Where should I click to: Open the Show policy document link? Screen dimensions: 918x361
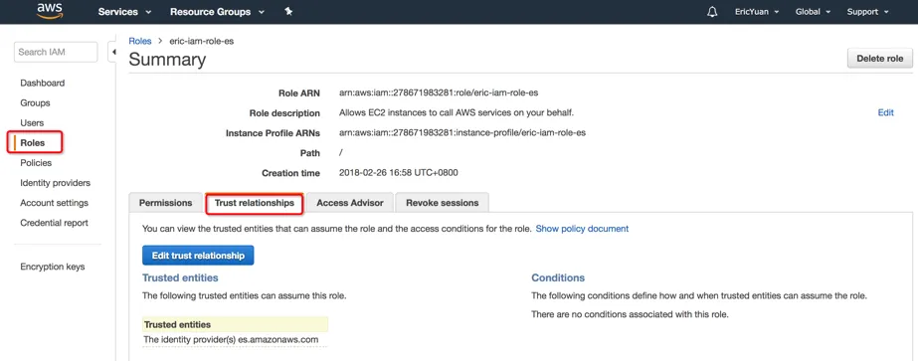coord(582,229)
